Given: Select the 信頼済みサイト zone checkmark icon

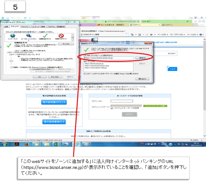Looking at the screenshot, I should 45,36.
